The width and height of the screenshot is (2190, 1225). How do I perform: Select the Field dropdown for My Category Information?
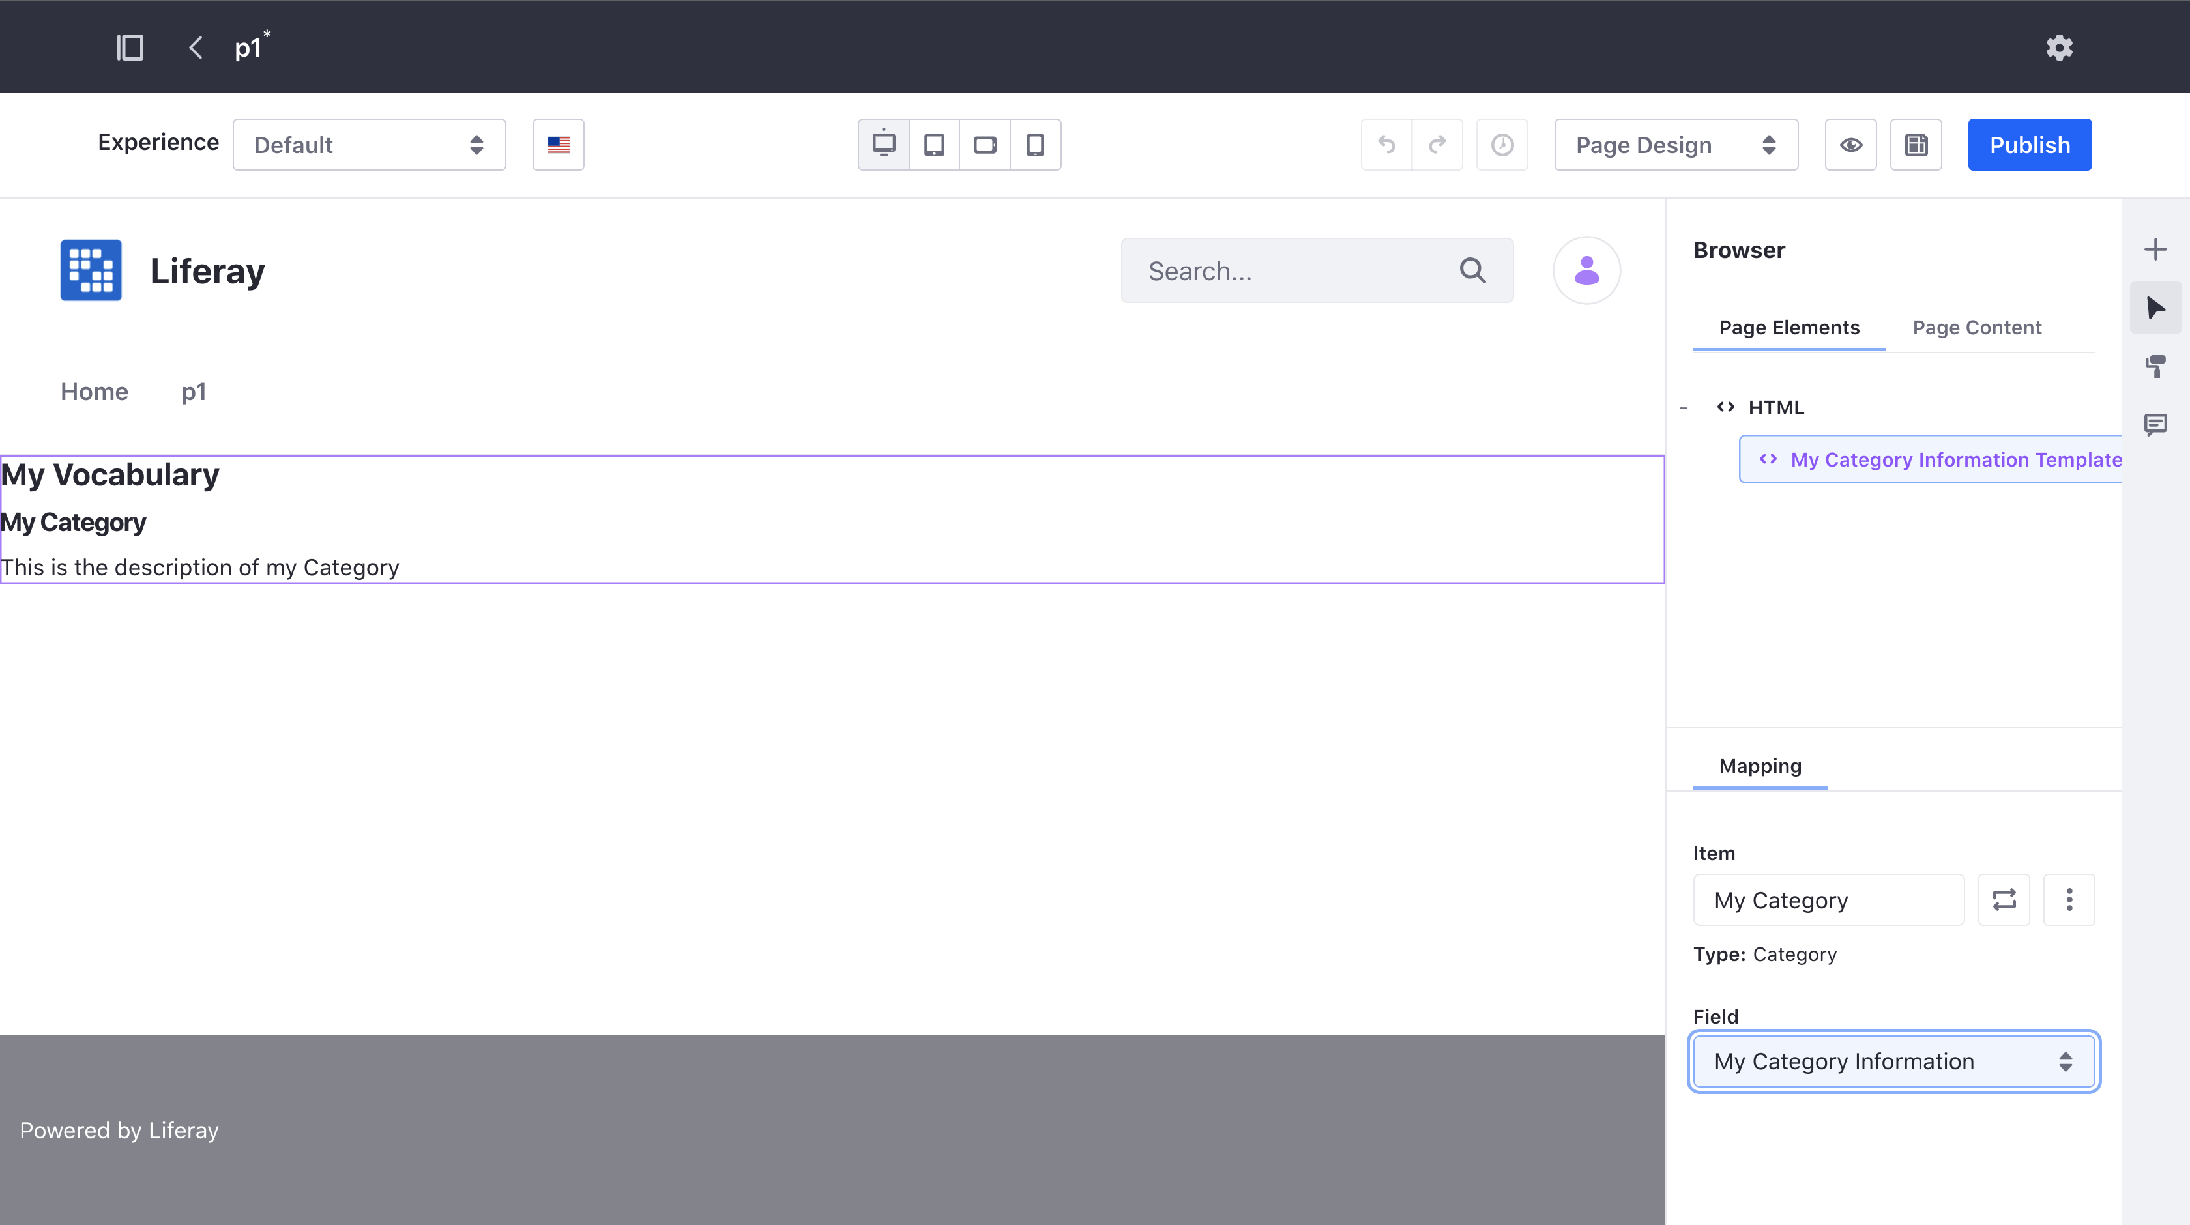coord(1893,1061)
